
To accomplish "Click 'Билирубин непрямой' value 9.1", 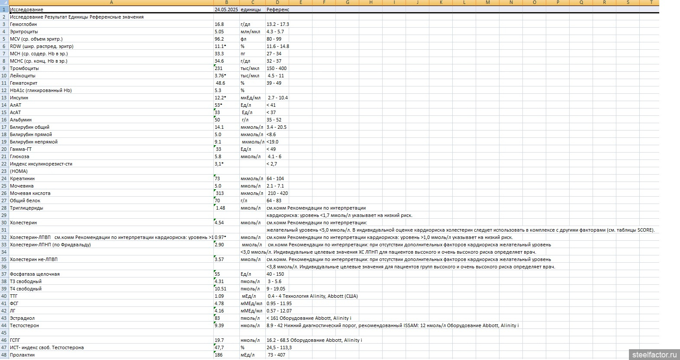I will (x=226, y=142).
